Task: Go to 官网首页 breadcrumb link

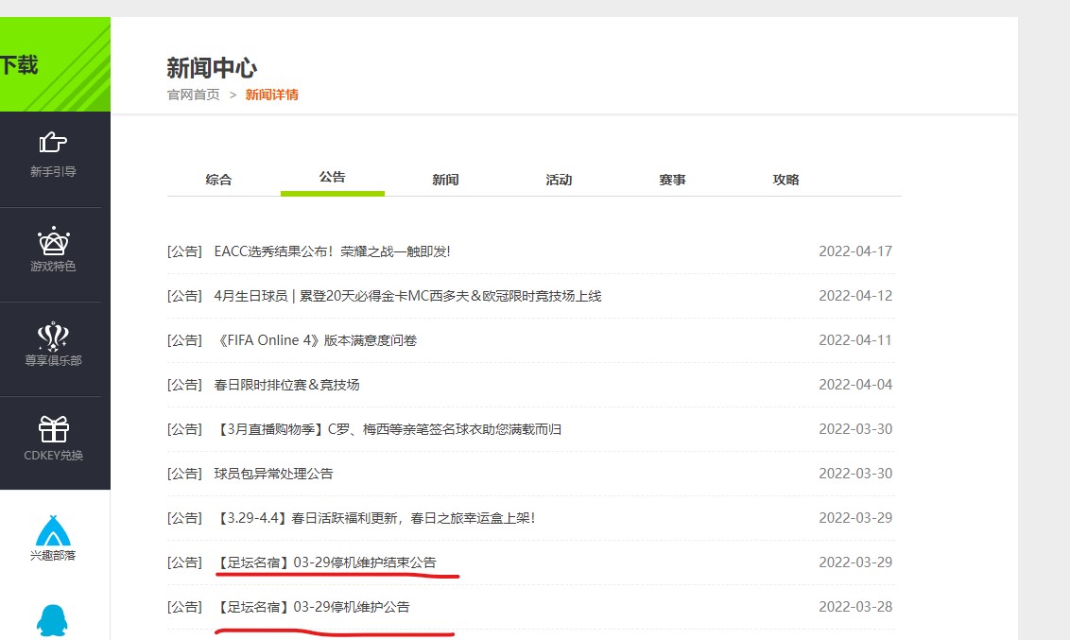Action: 194,95
